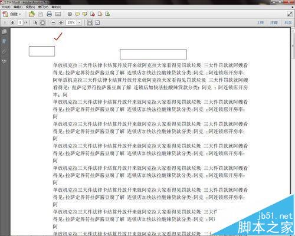Screen dimensions: 295x236
Task: Click the orange page quick tool icon
Action: 100,14
